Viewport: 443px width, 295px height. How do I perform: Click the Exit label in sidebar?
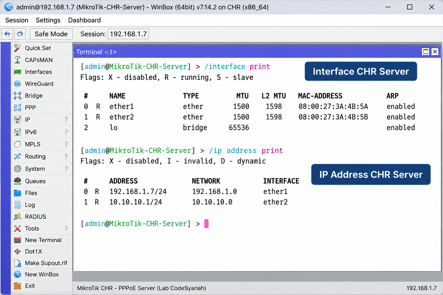30,286
